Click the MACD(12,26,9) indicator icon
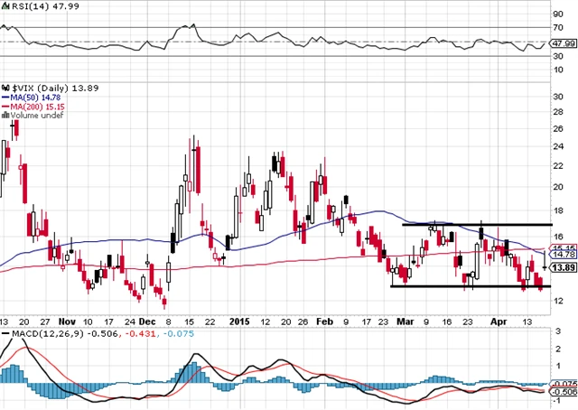Screen dimensions: 578x410 click(x=5, y=334)
